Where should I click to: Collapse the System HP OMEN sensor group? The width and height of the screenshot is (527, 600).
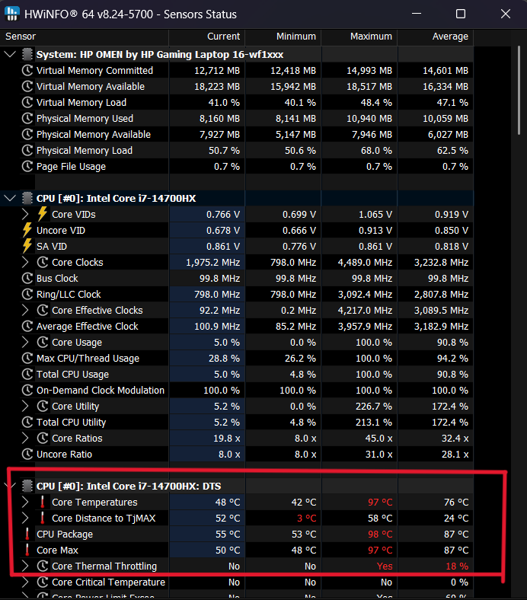10,54
